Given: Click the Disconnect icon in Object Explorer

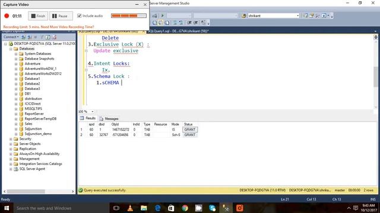Looking at the screenshot, I should pyautogui.click(x=30, y=37).
